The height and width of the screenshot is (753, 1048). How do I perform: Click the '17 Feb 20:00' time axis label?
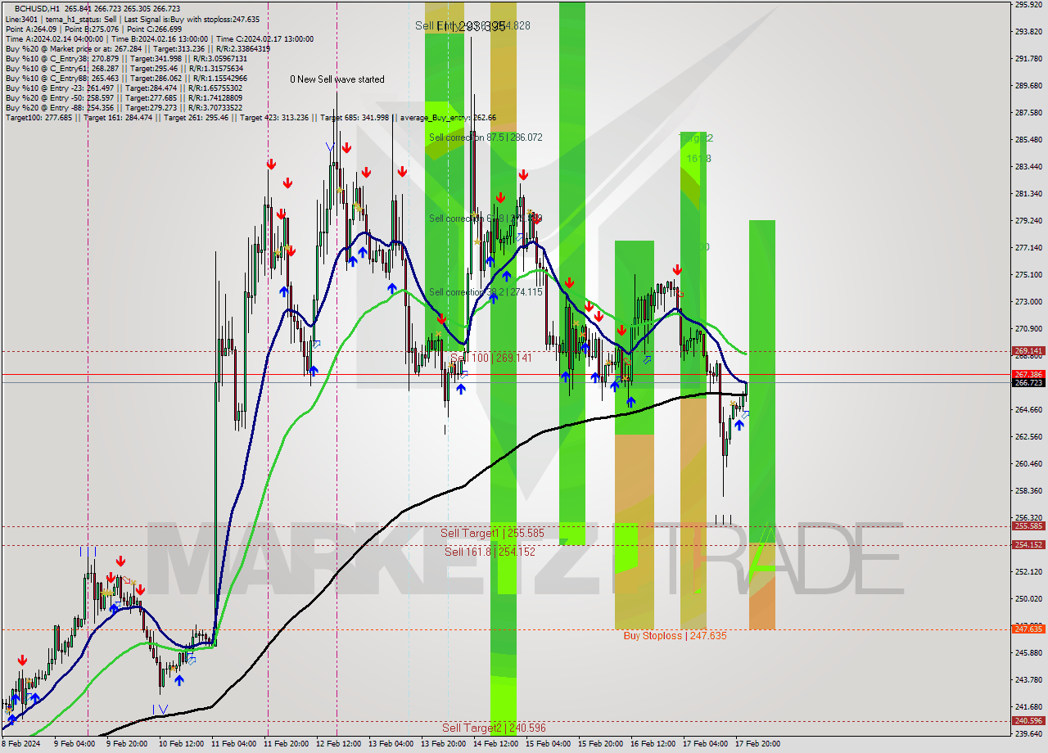pos(757,744)
